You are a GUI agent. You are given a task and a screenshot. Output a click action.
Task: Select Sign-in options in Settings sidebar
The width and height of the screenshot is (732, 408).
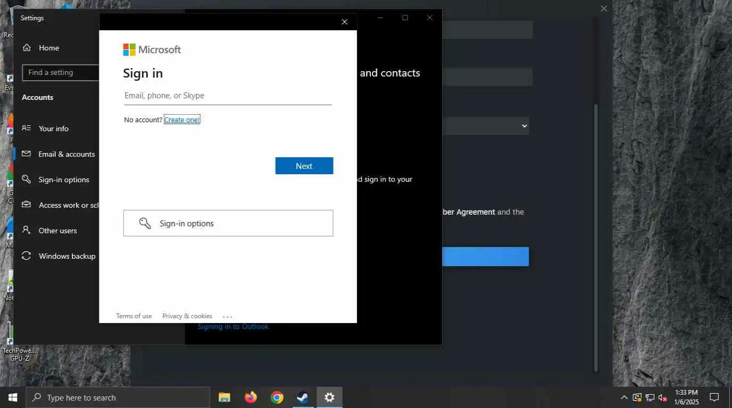[56, 180]
